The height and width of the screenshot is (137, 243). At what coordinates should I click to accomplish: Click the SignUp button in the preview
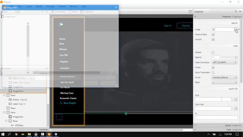click(x=185, y=25)
